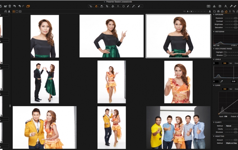Viewport: 238px width, 150px height.
Task: Open the Clarity Method dropdown
Action: 231,126
